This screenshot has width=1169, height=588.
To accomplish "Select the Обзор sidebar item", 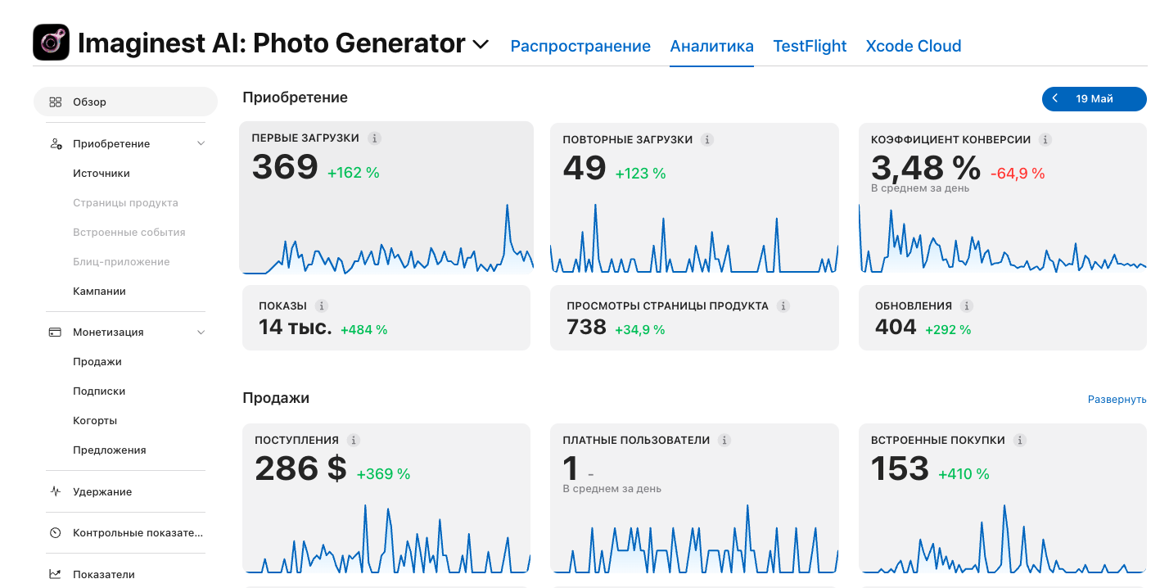I will tap(125, 102).
